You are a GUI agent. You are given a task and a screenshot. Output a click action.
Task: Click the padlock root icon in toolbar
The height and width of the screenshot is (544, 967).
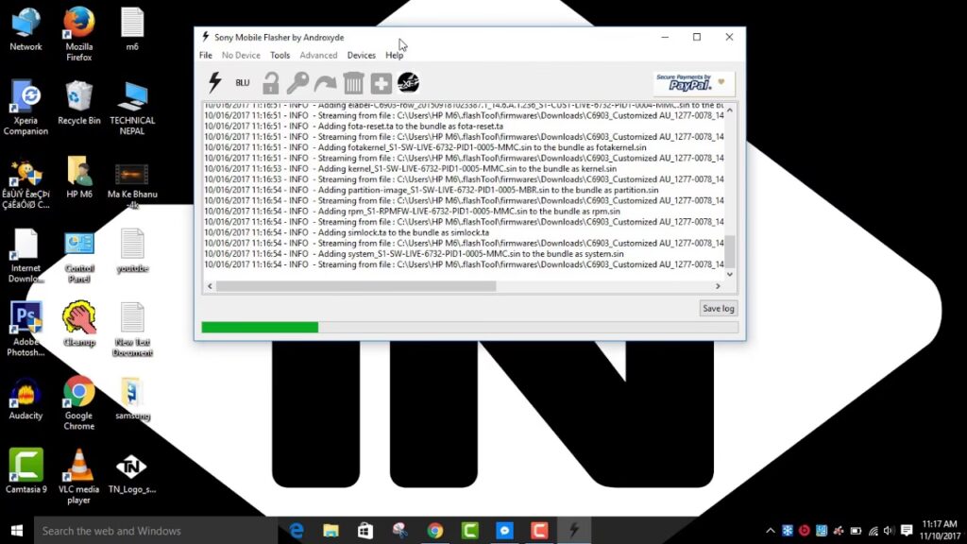point(271,83)
